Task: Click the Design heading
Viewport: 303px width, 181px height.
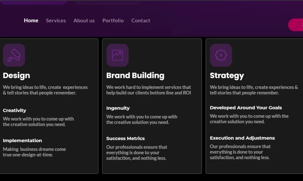Action: (16, 75)
